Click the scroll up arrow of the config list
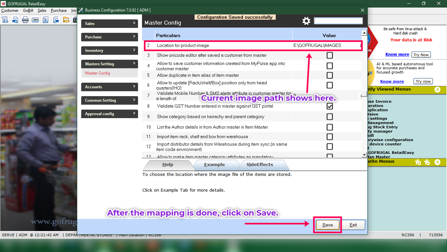Screen dimensions: 447x252 coord(364,33)
